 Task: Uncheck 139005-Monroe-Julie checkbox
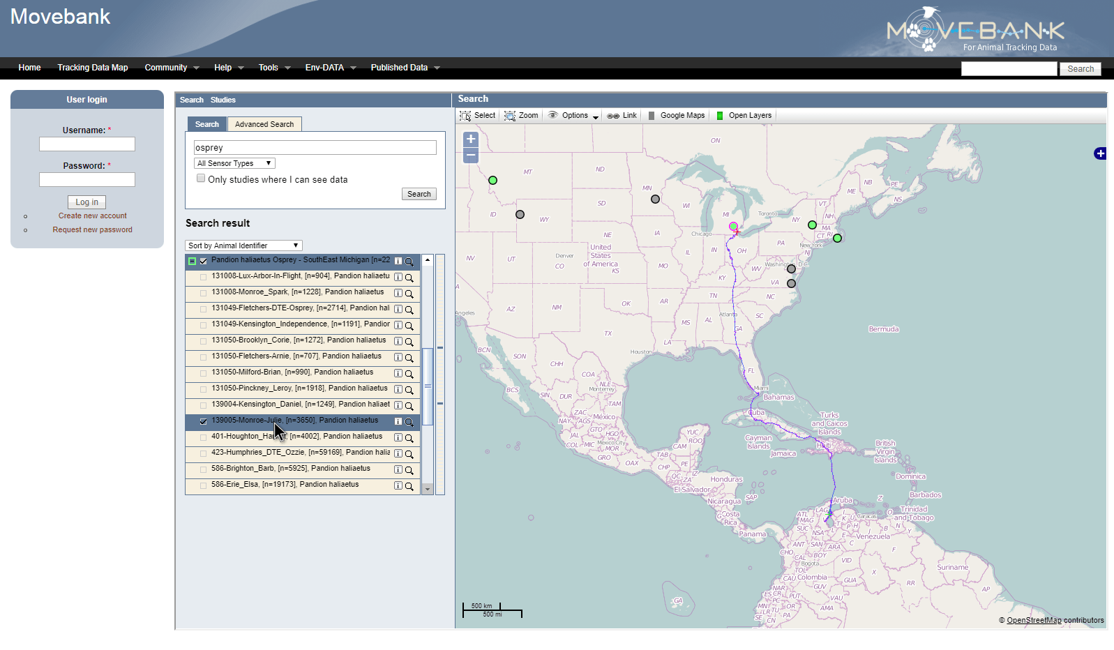pos(204,422)
